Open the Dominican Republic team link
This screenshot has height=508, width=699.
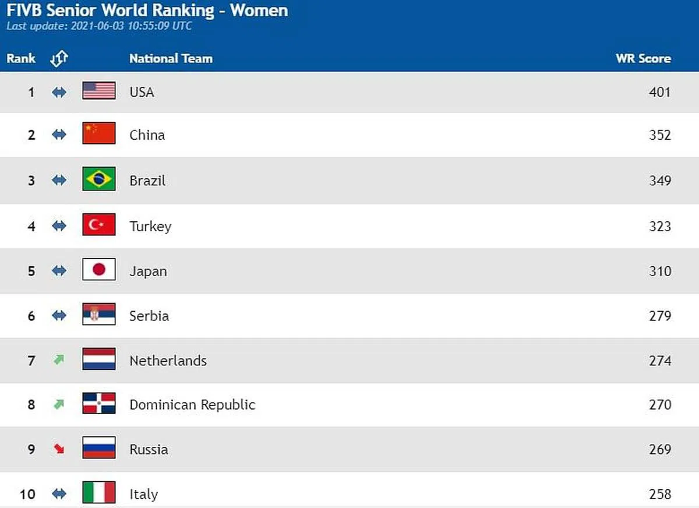(192, 404)
